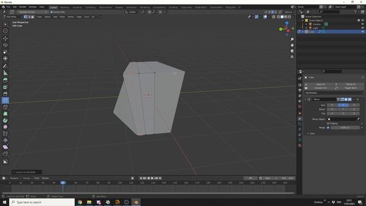The image size is (366, 206).
Task: Switch perspective/orthographic with the grid icon
Action: [x=292, y=57]
